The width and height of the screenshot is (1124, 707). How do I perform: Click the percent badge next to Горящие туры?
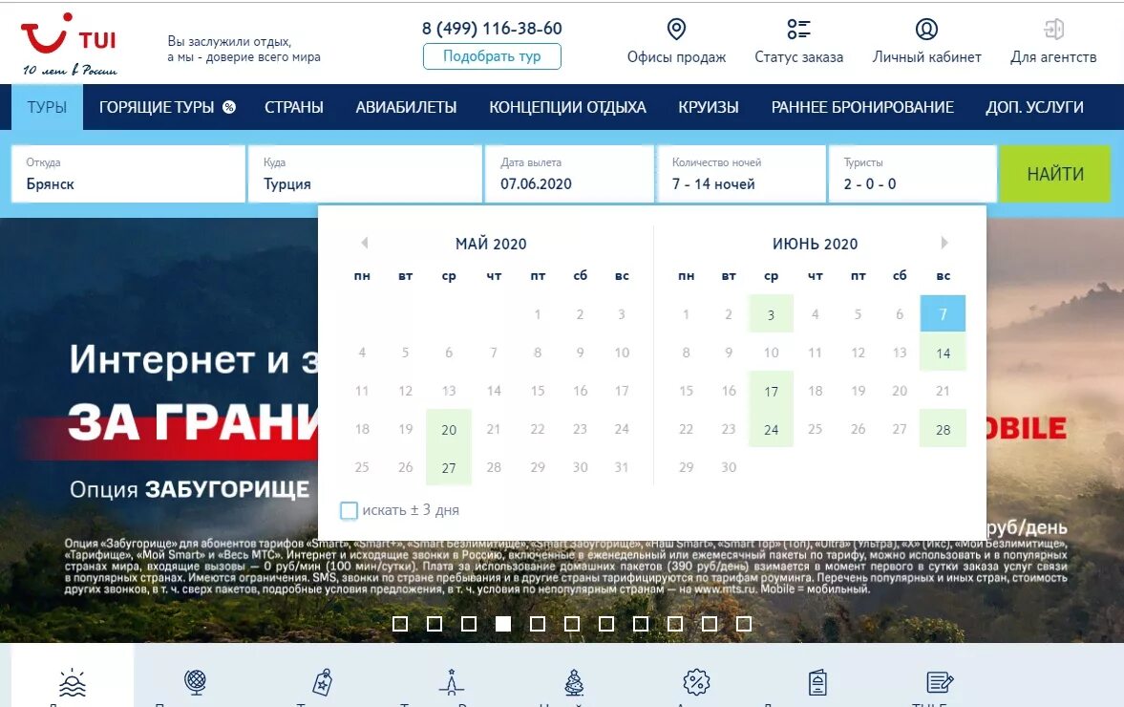(x=229, y=108)
